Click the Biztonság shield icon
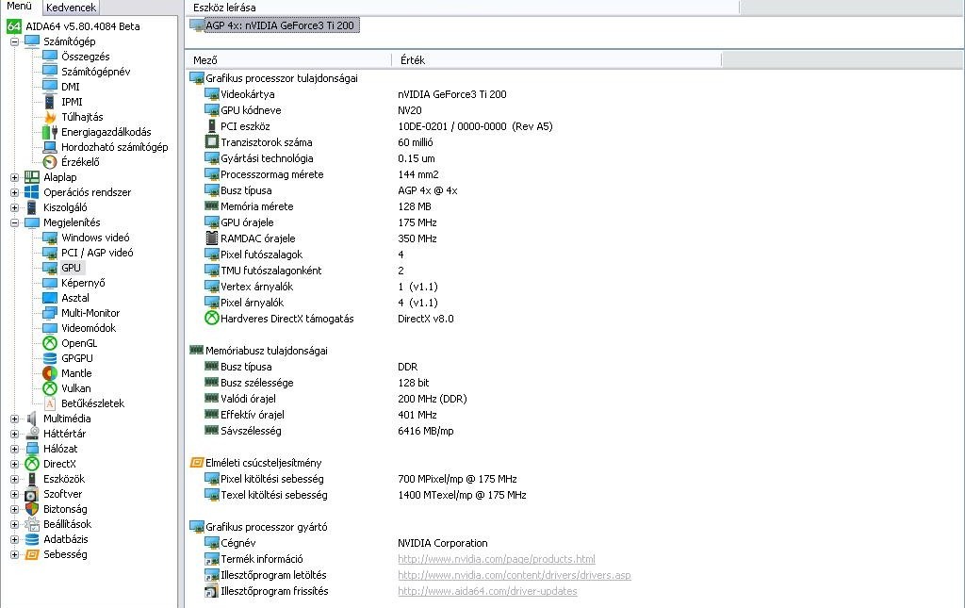This screenshot has width=965, height=608. (32, 509)
